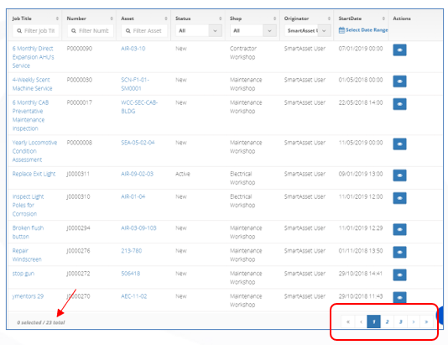Image resolution: width=448 pixels, height=345 pixels.
Task: Sort by Status column arrows
Action: click(x=220, y=18)
